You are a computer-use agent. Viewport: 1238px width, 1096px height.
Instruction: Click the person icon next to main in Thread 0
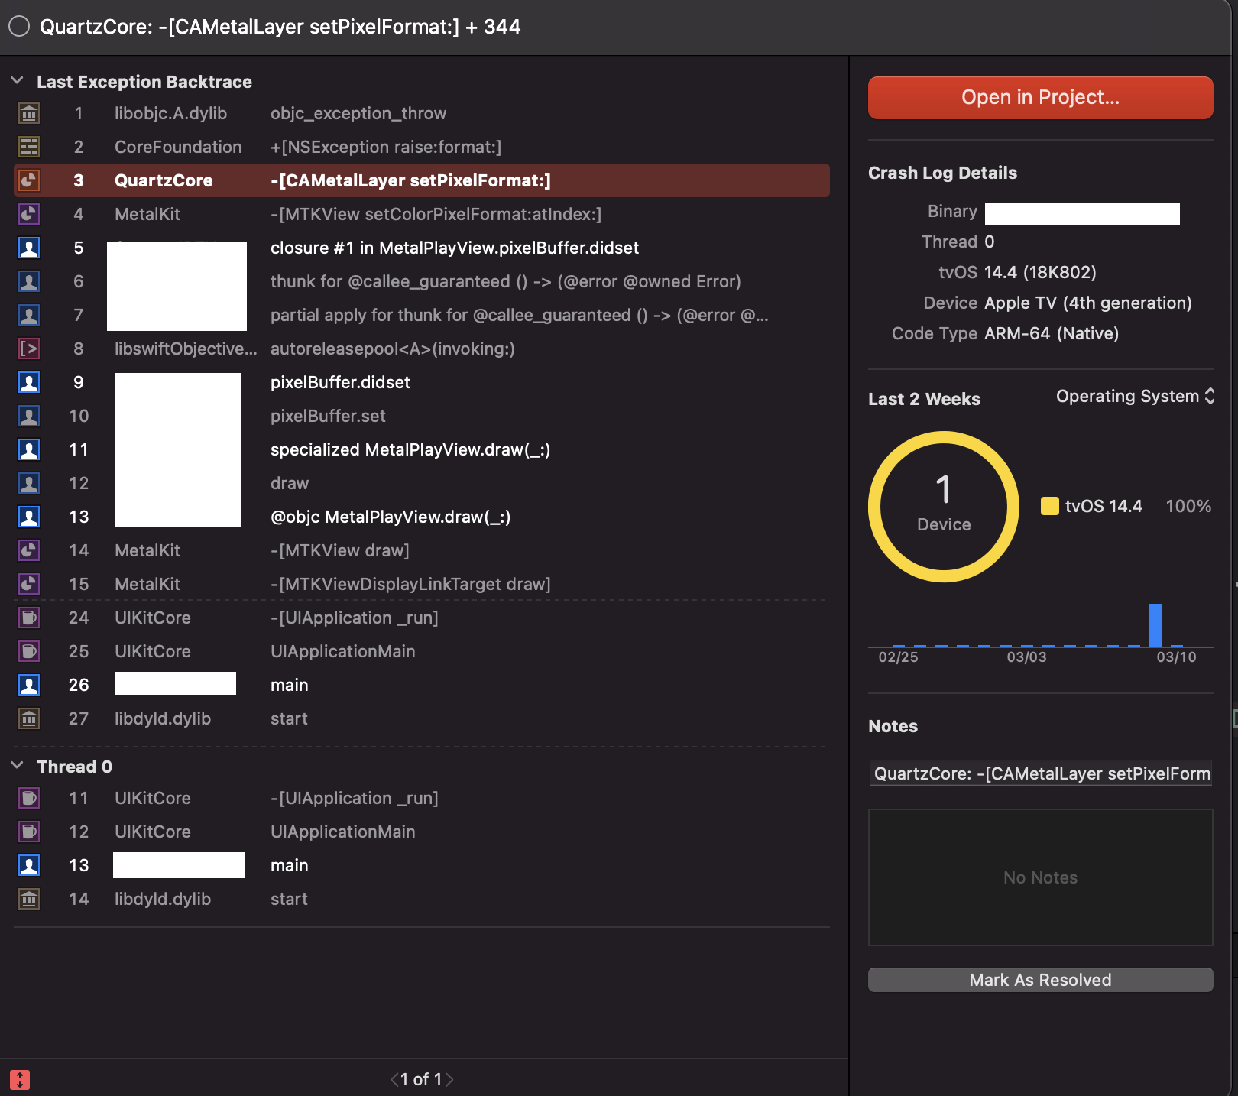(x=28, y=865)
